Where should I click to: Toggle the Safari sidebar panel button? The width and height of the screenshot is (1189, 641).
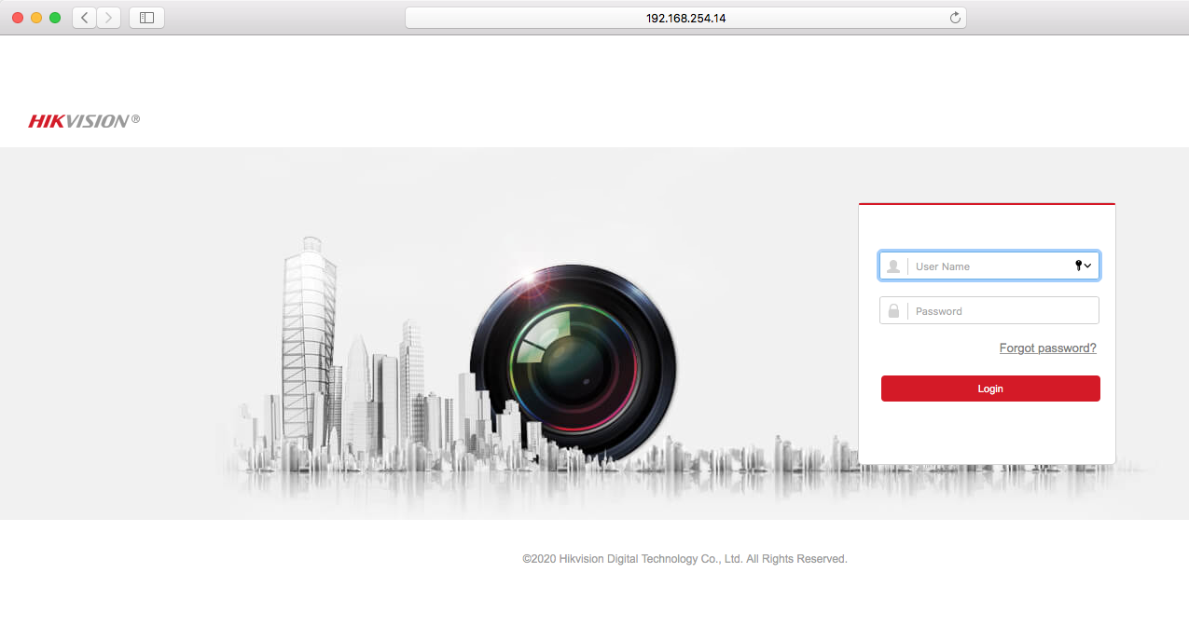tap(146, 18)
